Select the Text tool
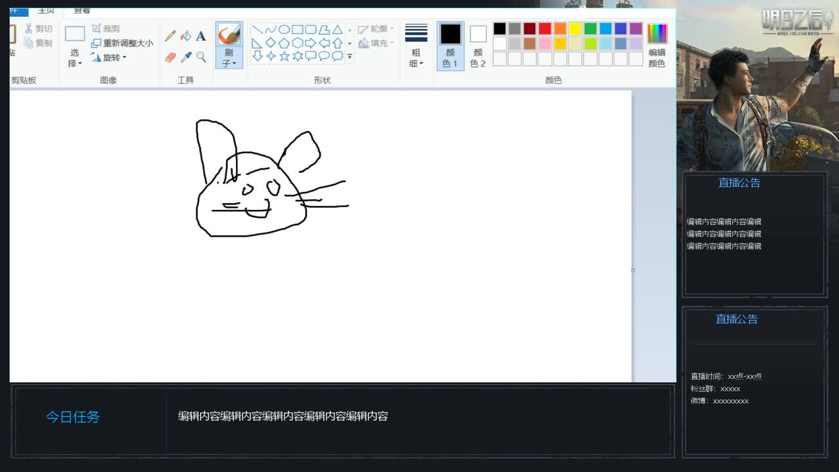Image resolution: width=839 pixels, height=472 pixels. pyautogui.click(x=201, y=36)
